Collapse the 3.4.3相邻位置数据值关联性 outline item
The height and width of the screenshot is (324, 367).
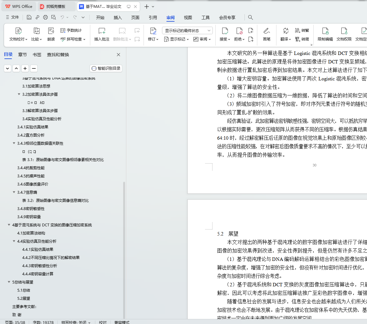pos(14,143)
